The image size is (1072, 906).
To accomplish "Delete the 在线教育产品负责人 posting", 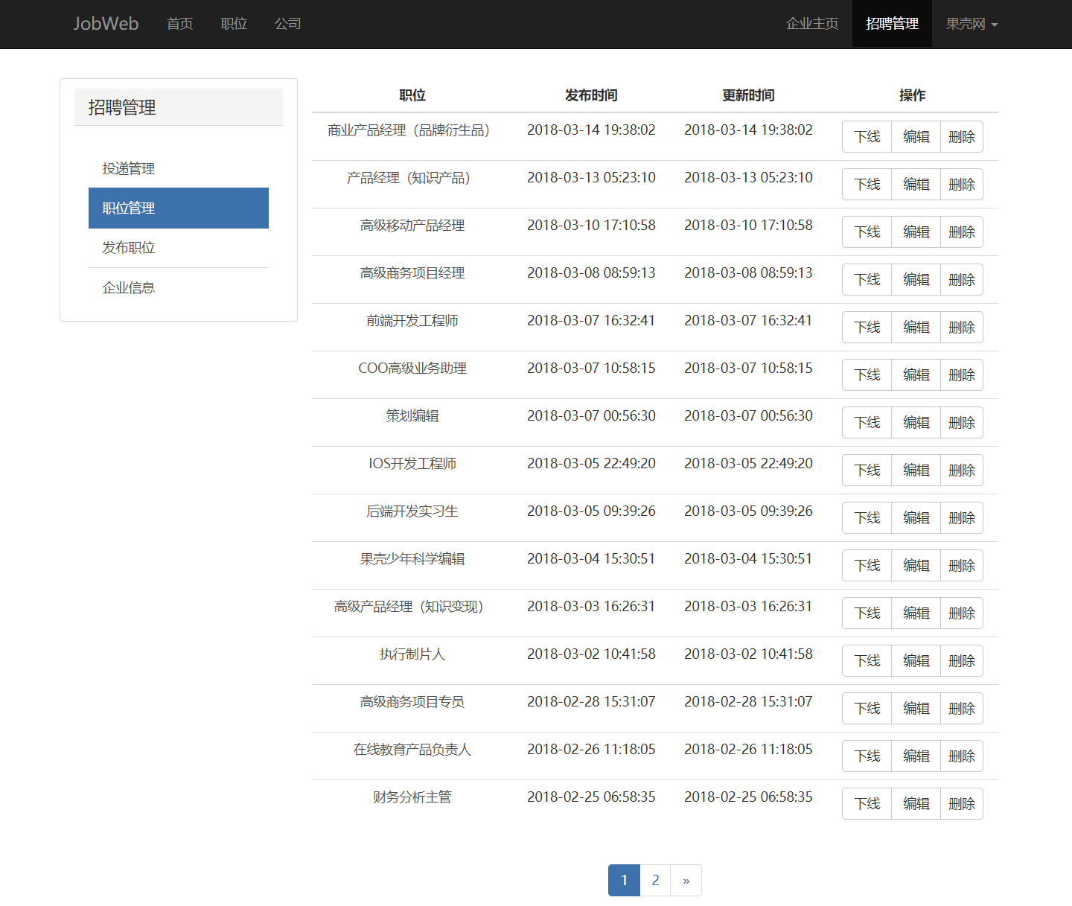I will 962,756.
